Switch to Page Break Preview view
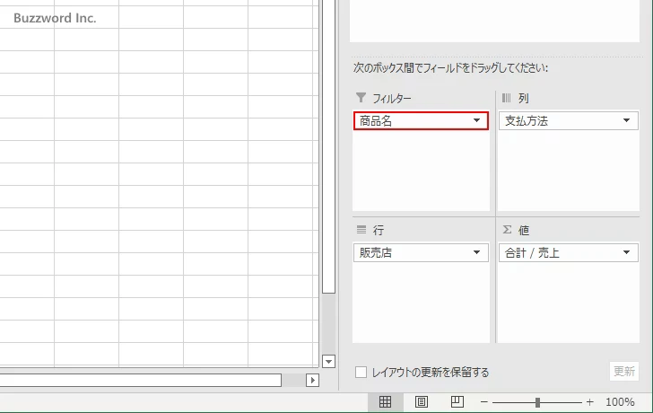653x413 pixels. pos(457,401)
